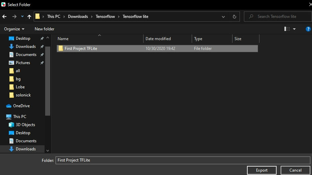Refresh the Tensorflow lite folder

[235, 17]
